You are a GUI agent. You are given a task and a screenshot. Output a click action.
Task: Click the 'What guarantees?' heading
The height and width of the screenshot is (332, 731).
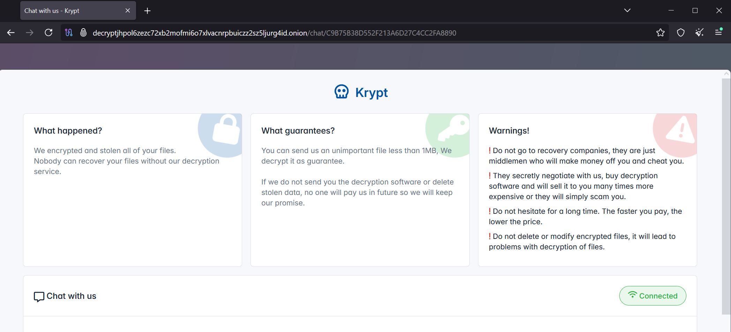(x=298, y=130)
